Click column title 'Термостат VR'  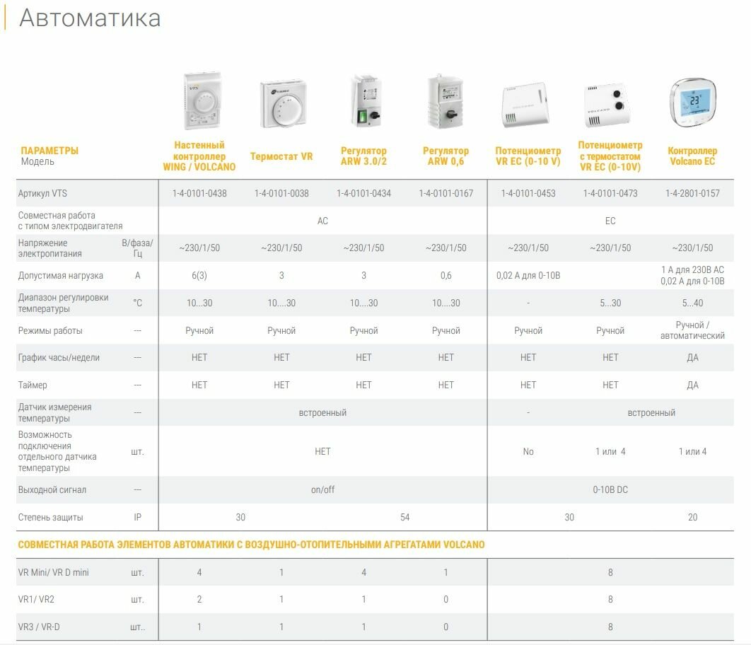tap(281, 156)
